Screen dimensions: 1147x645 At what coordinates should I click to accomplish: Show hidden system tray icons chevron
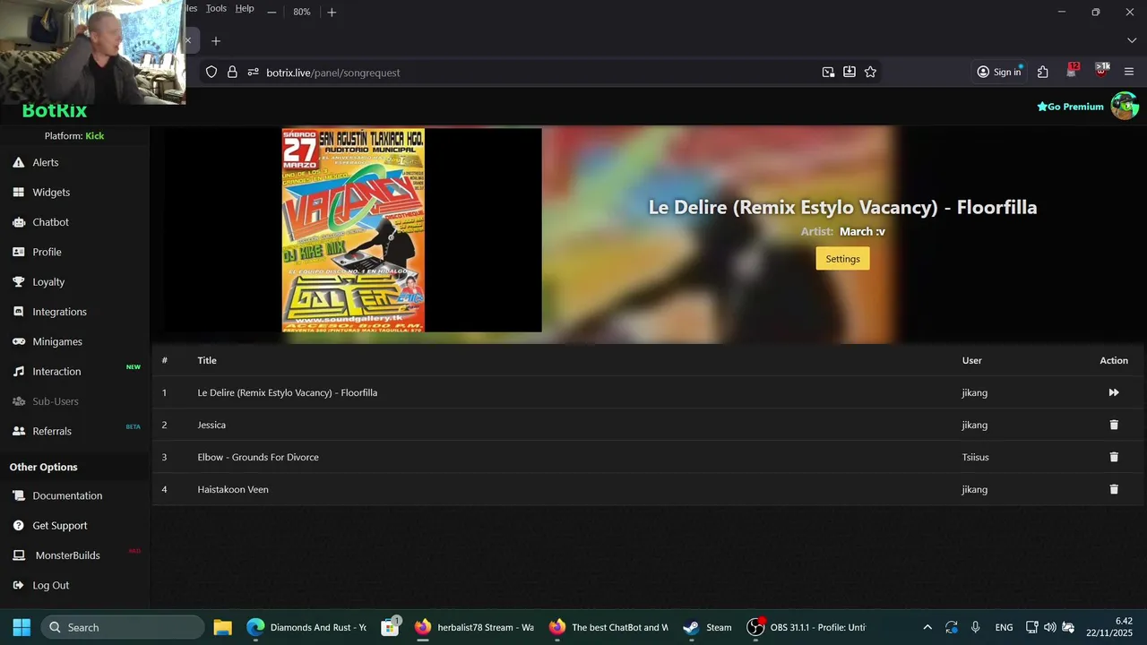coord(927,627)
